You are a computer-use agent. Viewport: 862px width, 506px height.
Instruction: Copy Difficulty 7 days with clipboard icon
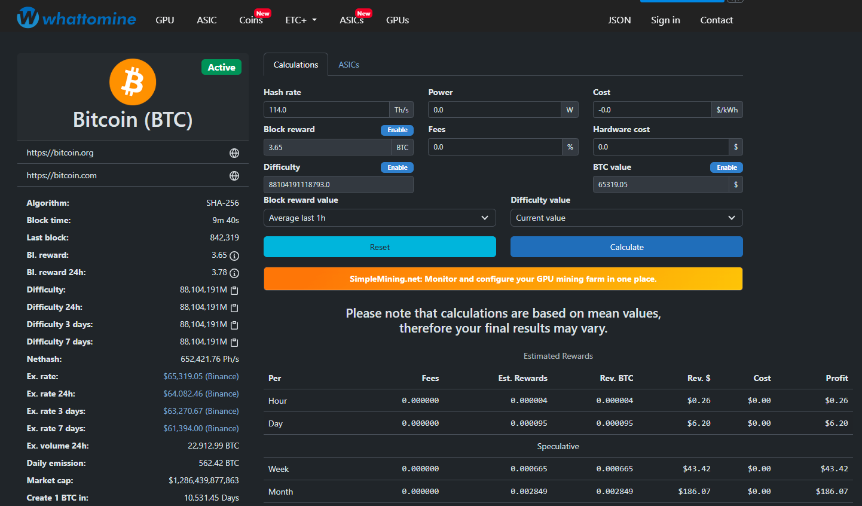[234, 343]
